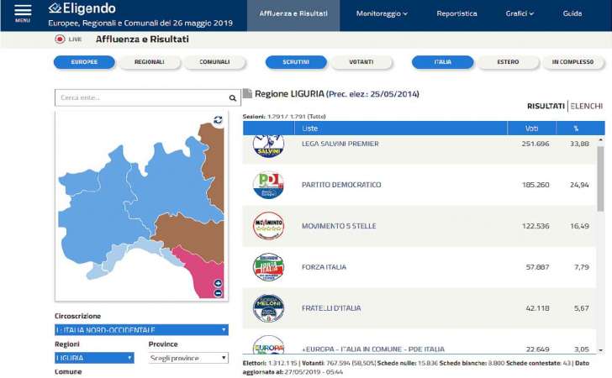This screenshot has height=378, width=612.
Task: Click +EUROPA - ITALIA IN COMUNE list name
Action: tap(372, 349)
